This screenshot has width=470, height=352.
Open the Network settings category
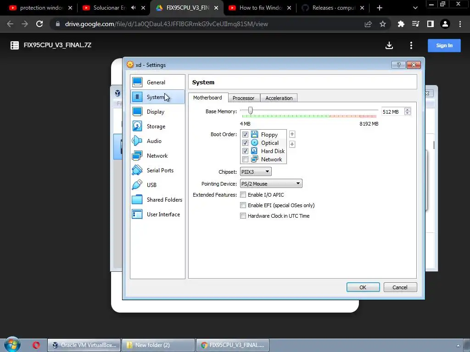click(157, 156)
